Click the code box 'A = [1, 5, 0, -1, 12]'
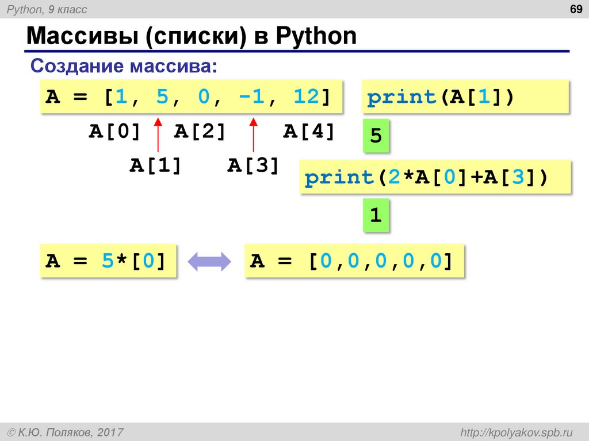Viewport: 589px width, 441px height. (191, 96)
